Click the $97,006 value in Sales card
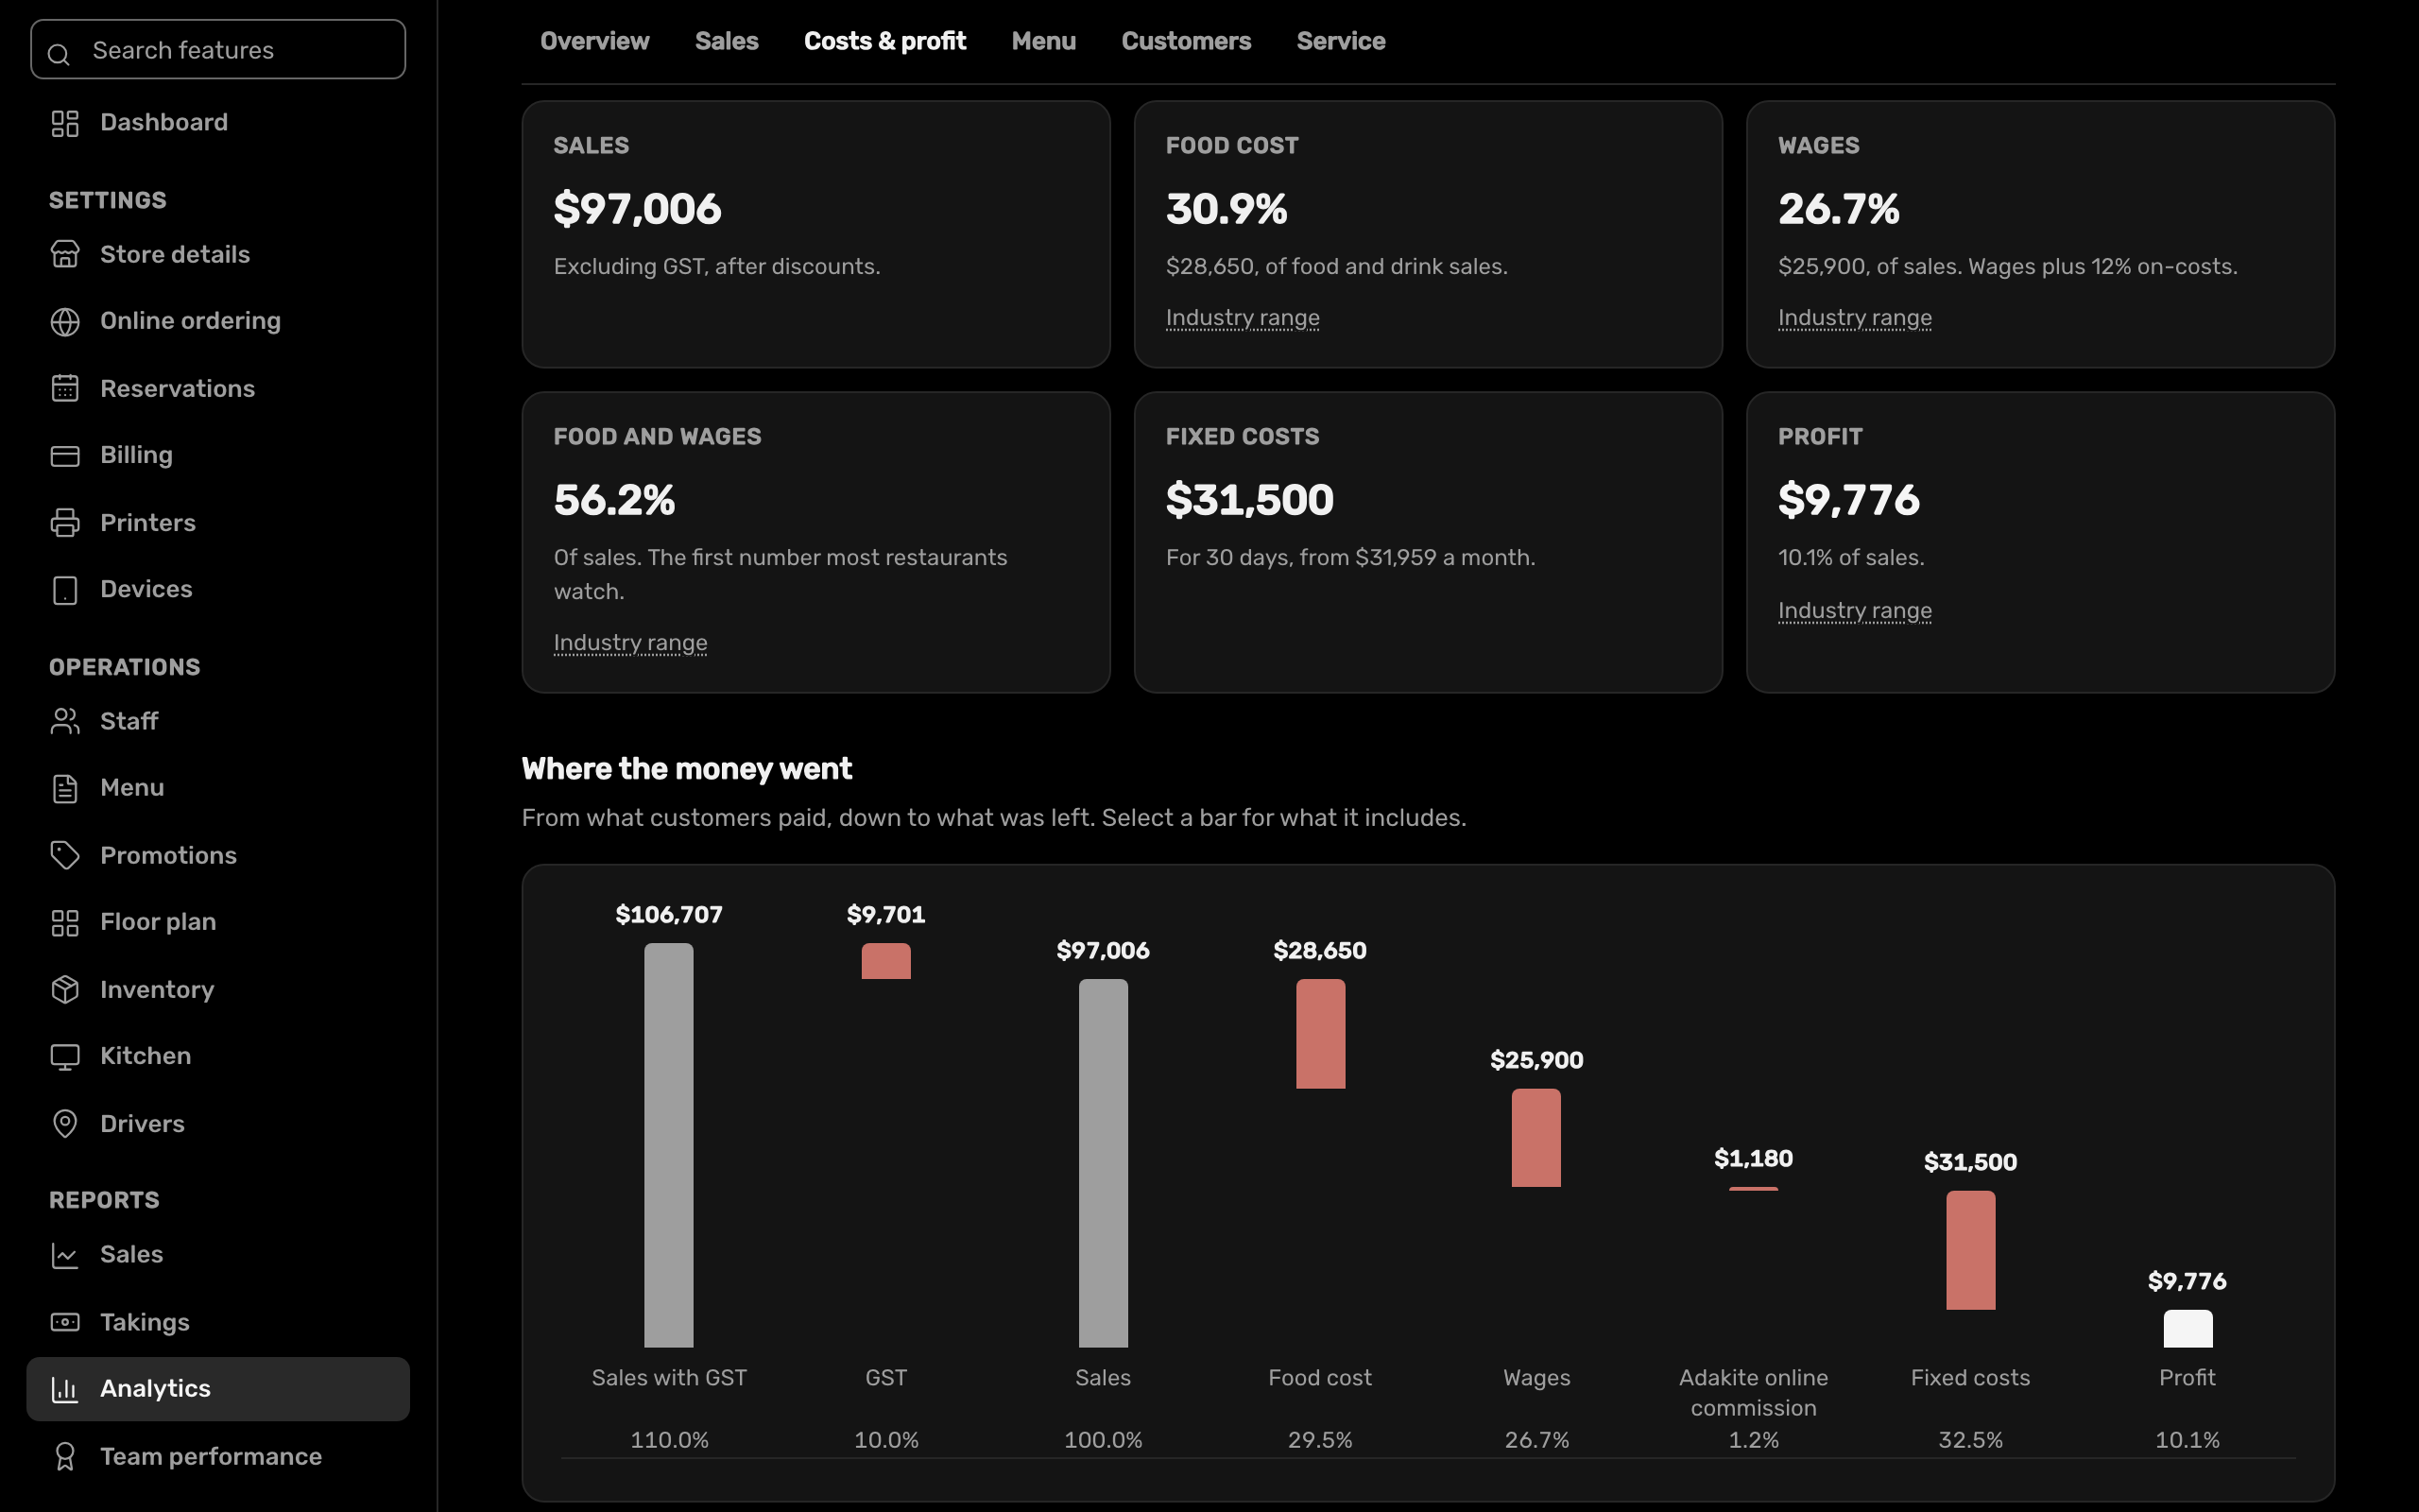Screen dimensions: 2419x1512 pos(637,209)
